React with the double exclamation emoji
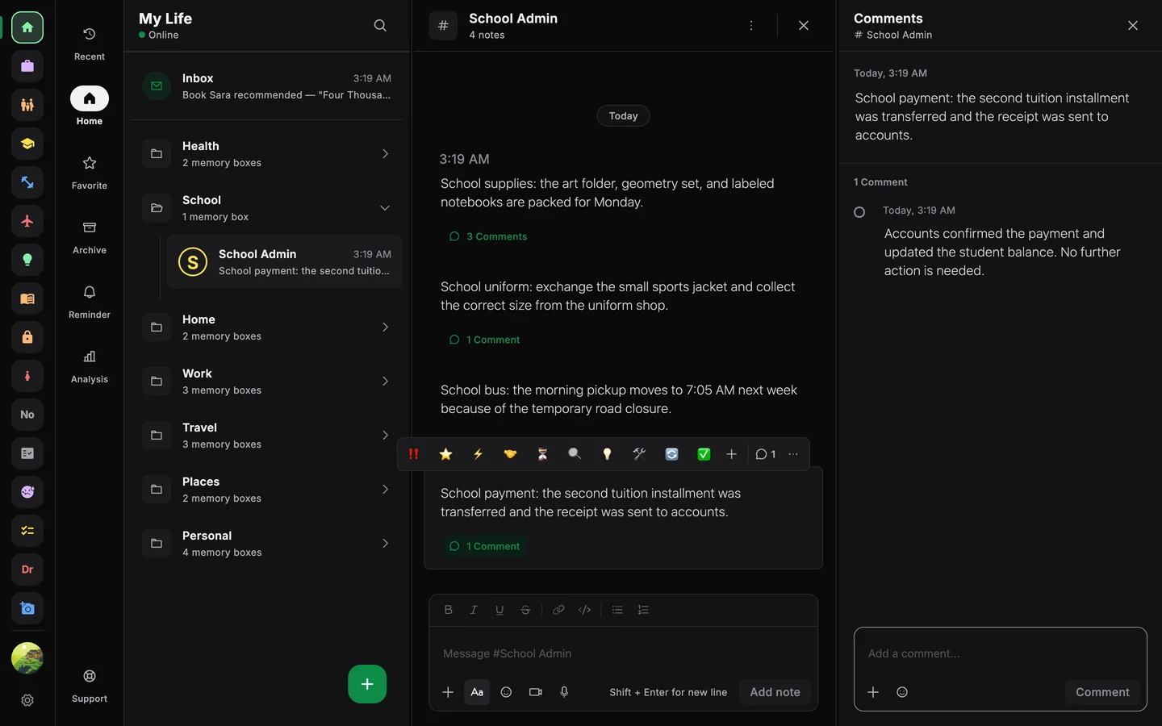 point(413,454)
